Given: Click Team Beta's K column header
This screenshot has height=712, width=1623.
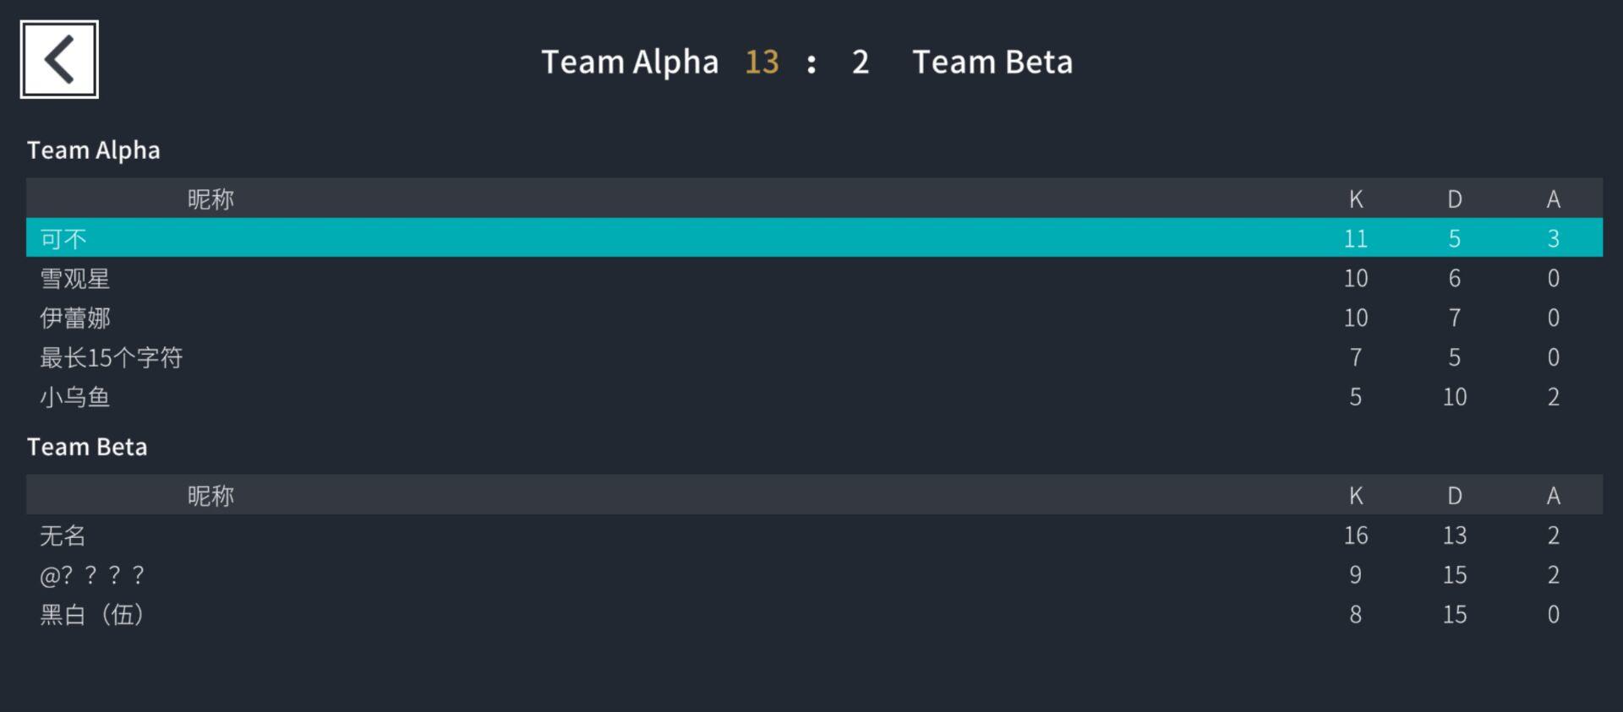Looking at the screenshot, I should click(x=1356, y=496).
